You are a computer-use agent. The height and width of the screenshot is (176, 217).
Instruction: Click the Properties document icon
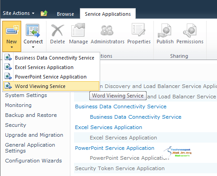pyautogui.click(x=139, y=30)
